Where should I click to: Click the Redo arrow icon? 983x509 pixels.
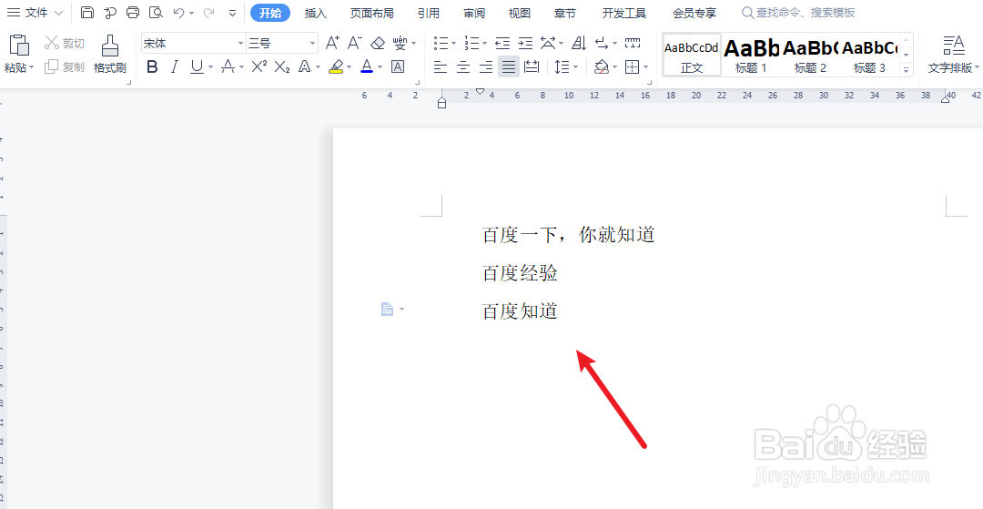(208, 13)
